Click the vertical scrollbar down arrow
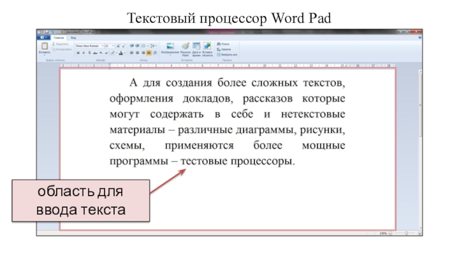Viewport: 459px width, 258px height. (421, 228)
